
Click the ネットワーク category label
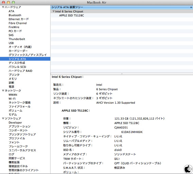[13, 91]
